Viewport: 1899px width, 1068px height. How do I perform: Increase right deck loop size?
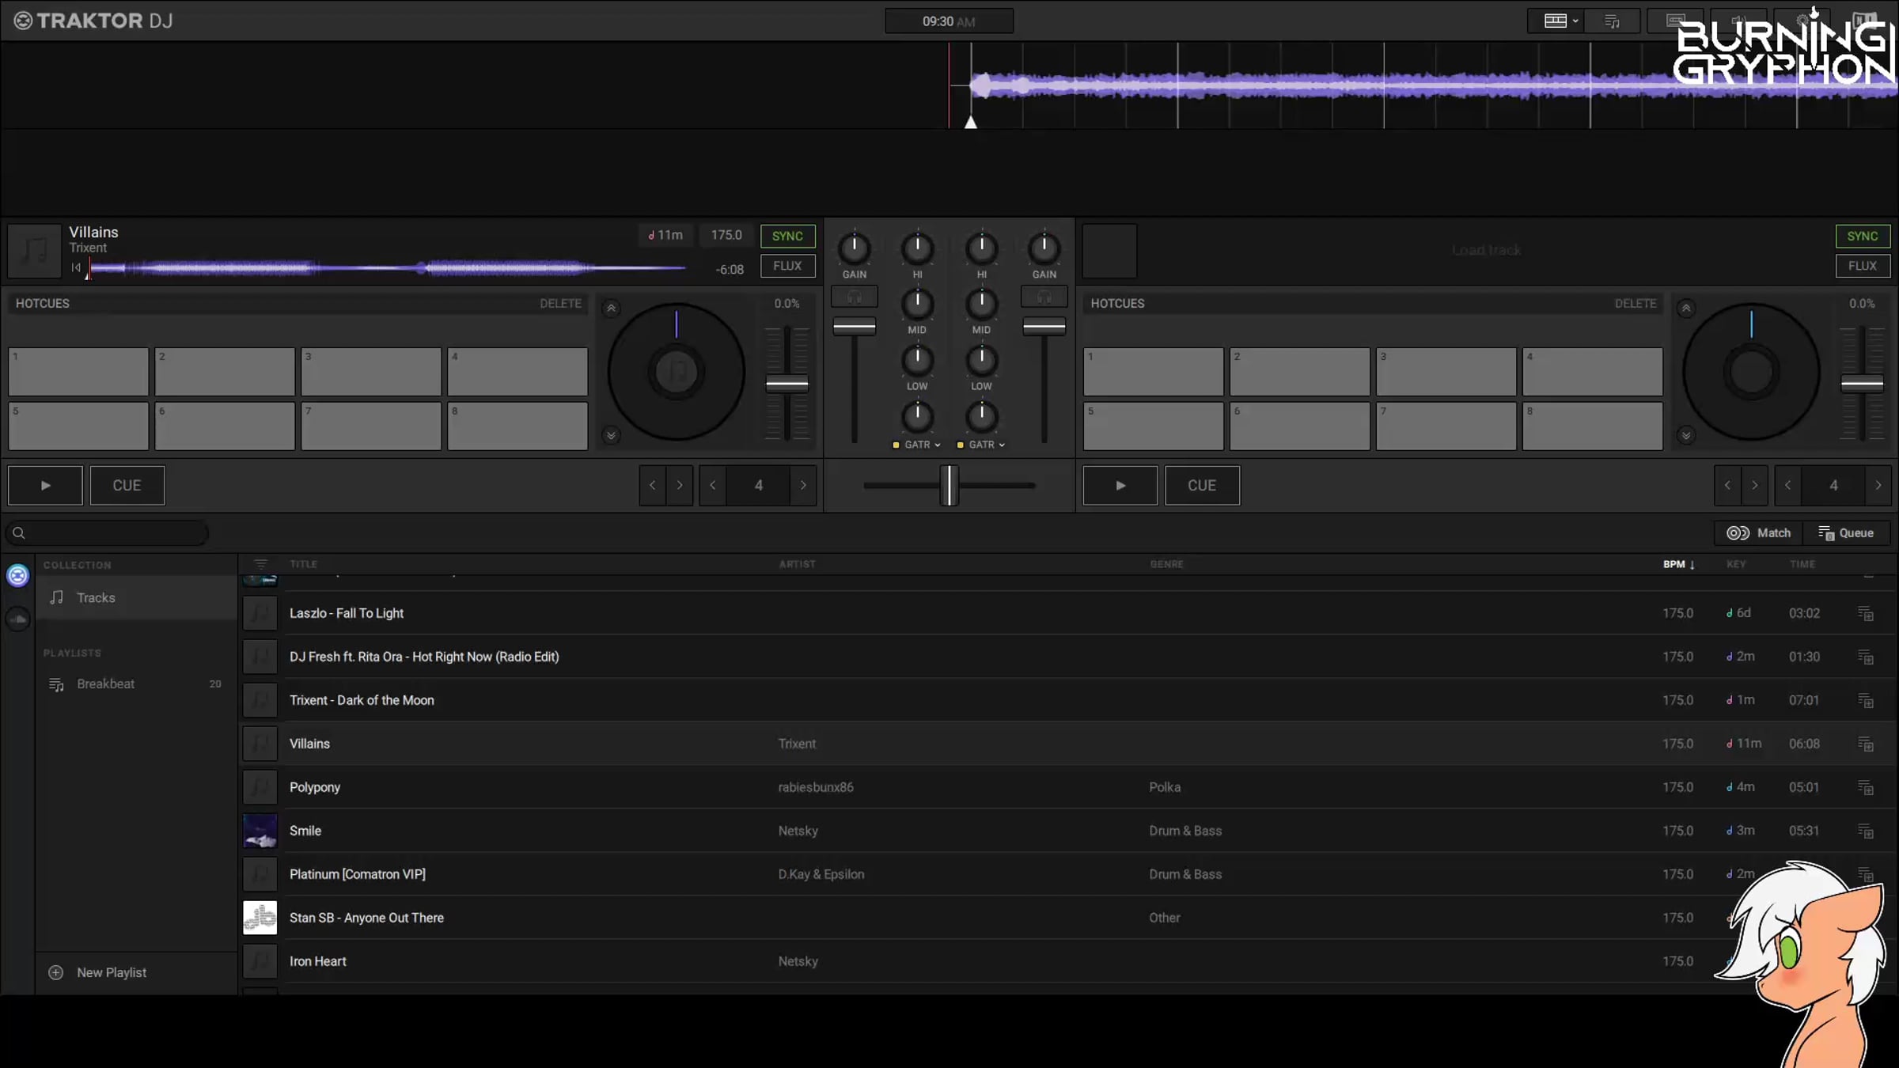coord(1878,485)
